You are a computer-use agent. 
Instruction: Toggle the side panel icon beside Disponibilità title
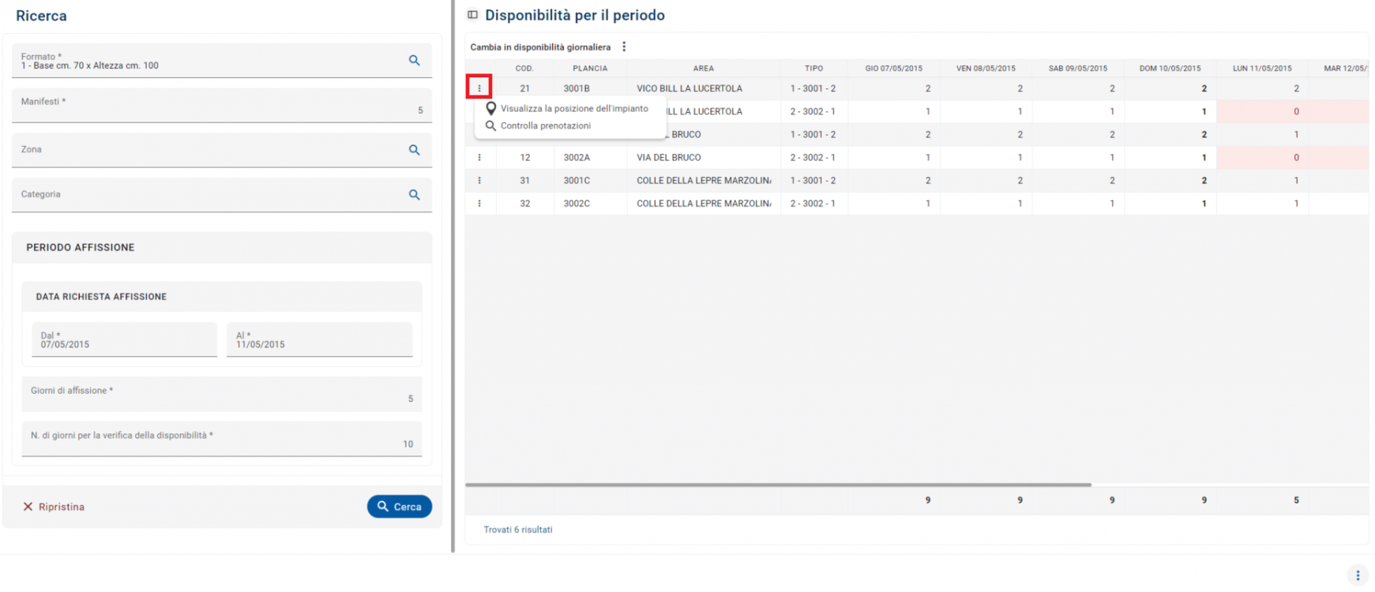pyautogui.click(x=473, y=15)
